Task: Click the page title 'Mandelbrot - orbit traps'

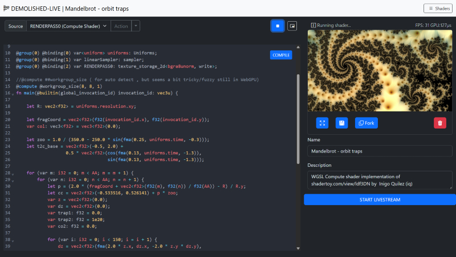Action: [x=97, y=9]
